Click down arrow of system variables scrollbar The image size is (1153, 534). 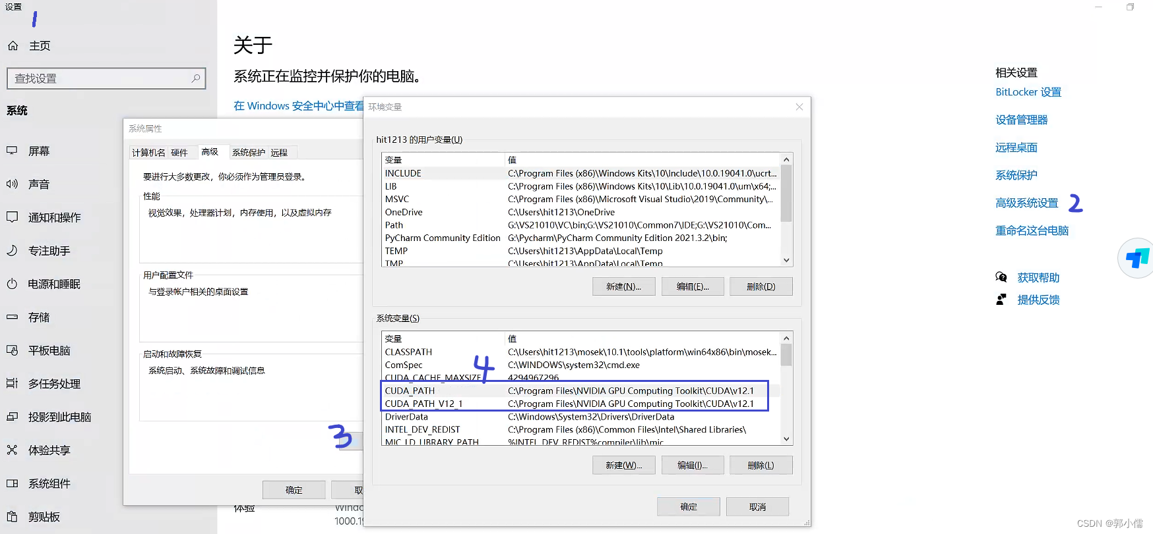(x=786, y=439)
